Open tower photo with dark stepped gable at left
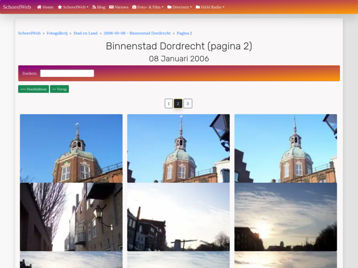 286,148
